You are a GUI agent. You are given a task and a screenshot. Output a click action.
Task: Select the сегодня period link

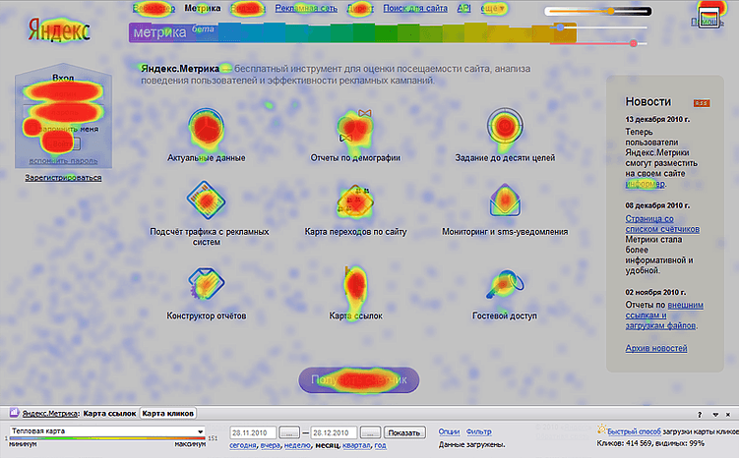pyautogui.click(x=243, y=445)
